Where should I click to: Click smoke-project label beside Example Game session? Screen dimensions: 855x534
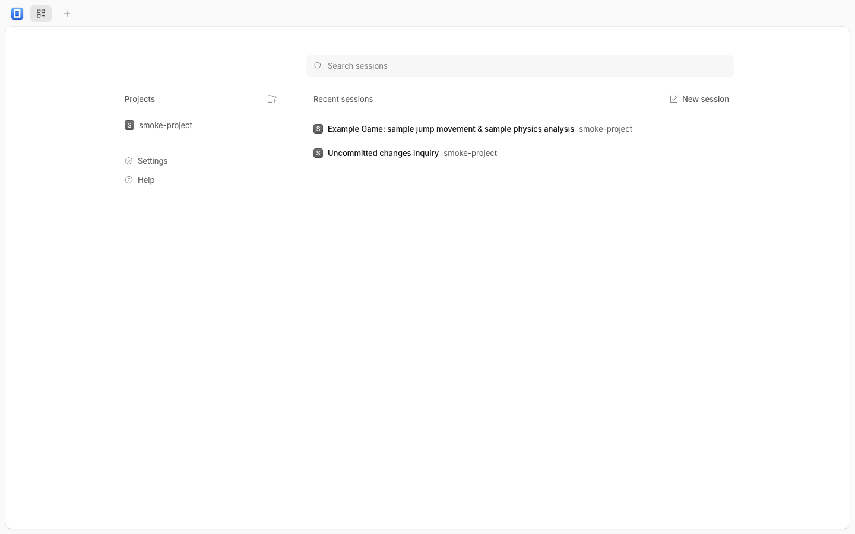(606, 129)
